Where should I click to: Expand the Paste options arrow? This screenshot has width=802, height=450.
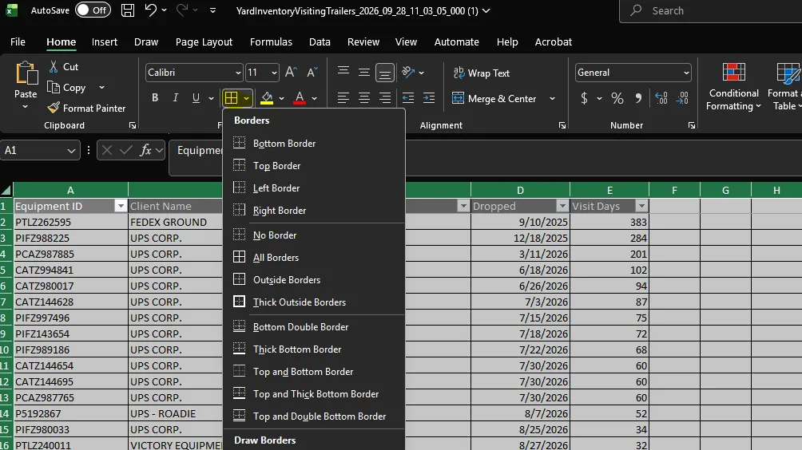[x=25, y=107]
